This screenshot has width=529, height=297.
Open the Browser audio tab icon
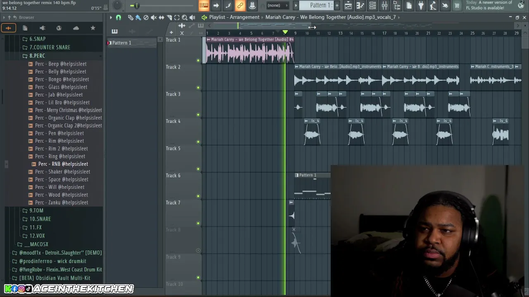pyautogui.click(x=8, y=28)
